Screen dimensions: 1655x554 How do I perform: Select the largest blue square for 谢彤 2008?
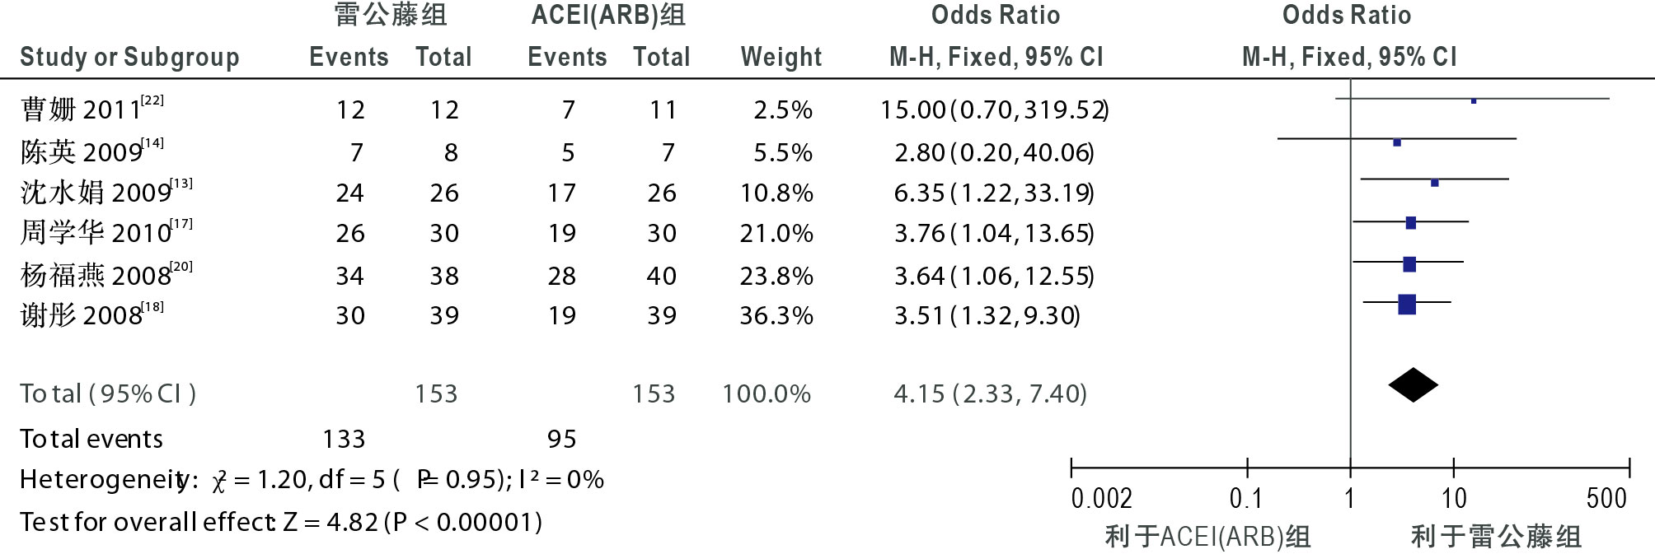(x=1407, y=305)
